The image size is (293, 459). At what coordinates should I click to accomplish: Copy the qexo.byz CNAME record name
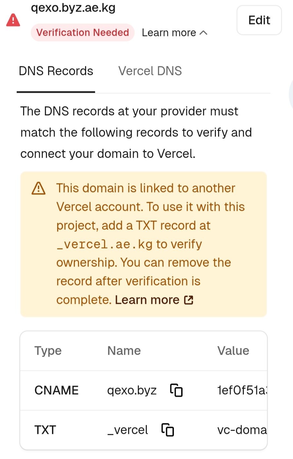click(176, 390)
